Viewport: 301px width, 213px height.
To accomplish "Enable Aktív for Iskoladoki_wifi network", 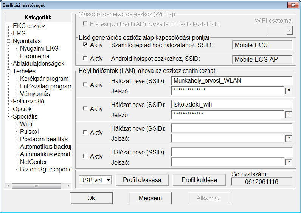I will coord(85,108).
